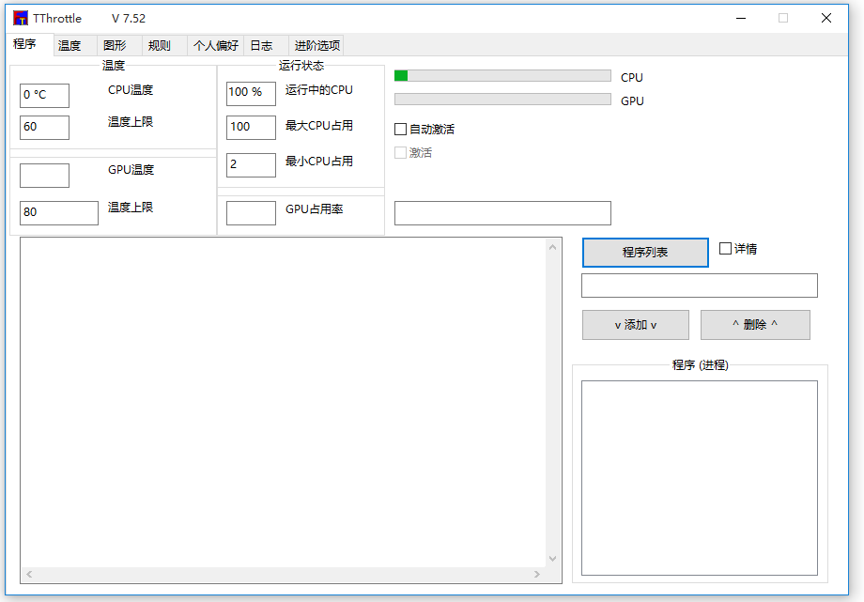The image size is (864, 602).
Task: Click the empty GPU占用率 field
Action: [x=252, y=213]
